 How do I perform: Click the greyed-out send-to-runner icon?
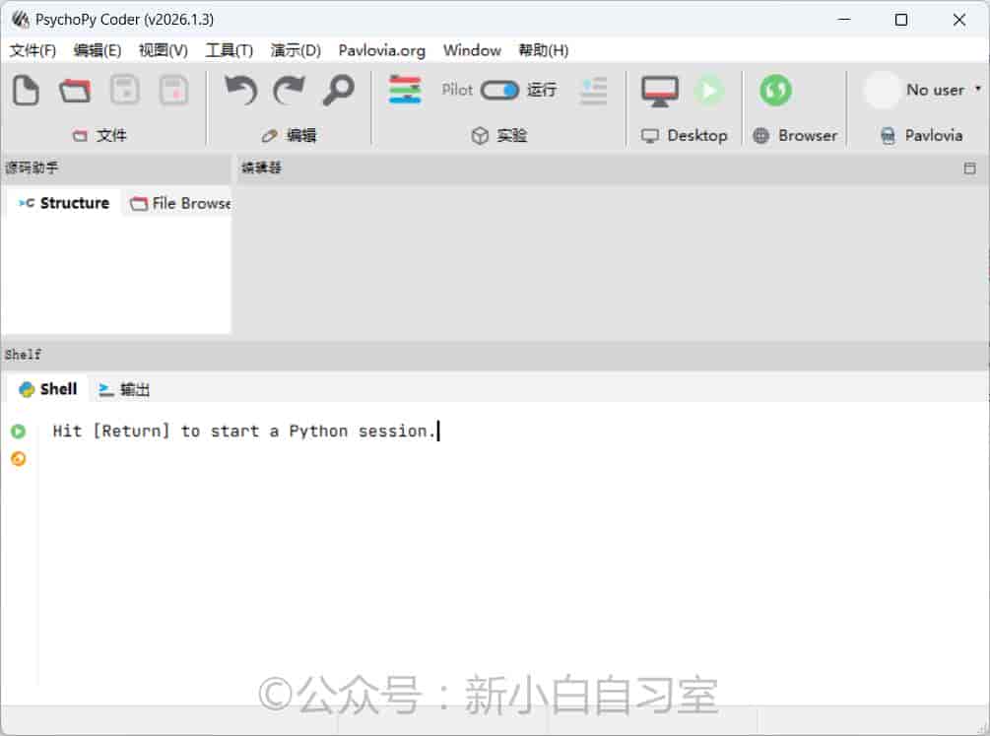click(593, 91)
